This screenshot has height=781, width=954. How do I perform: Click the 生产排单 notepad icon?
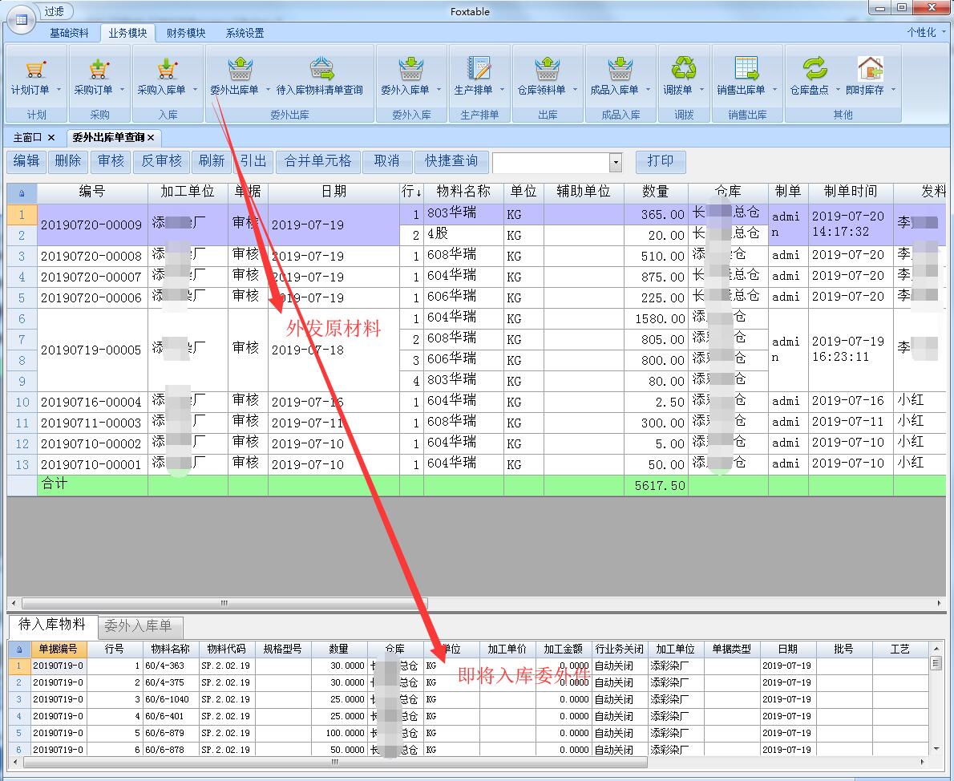coord(479,69)
